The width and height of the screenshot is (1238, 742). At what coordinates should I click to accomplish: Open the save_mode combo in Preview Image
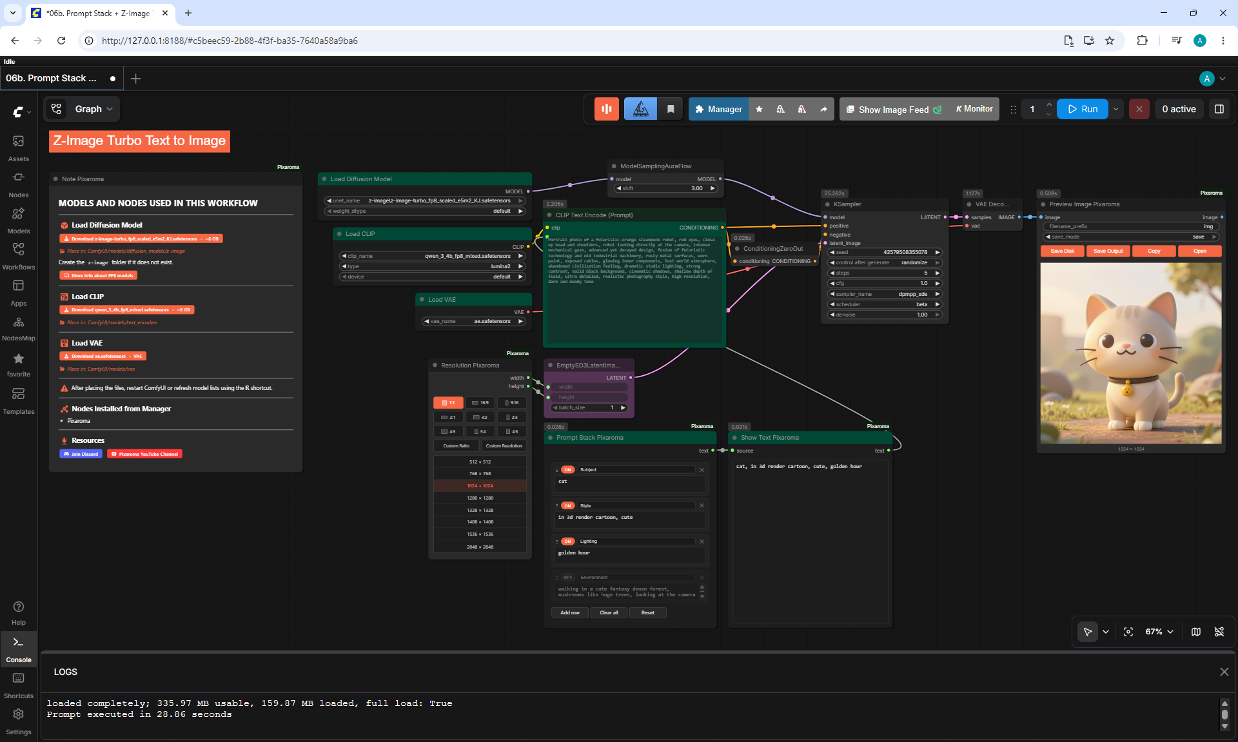[x=1132, y=237]
